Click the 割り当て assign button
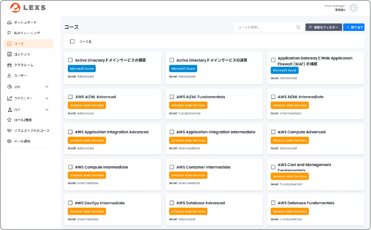Viewport: 371px width, 230px height. (x=354, y=27)
